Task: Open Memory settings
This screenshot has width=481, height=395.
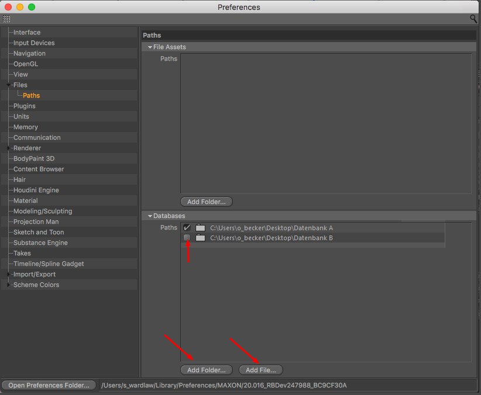Action: click(x=26, y=127)
